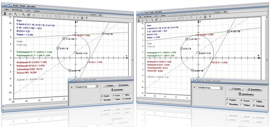Open the Hilfe menu in the left window
Image resolution: width=270 pixels, height=127 pixels.
(x=101, y=15)
